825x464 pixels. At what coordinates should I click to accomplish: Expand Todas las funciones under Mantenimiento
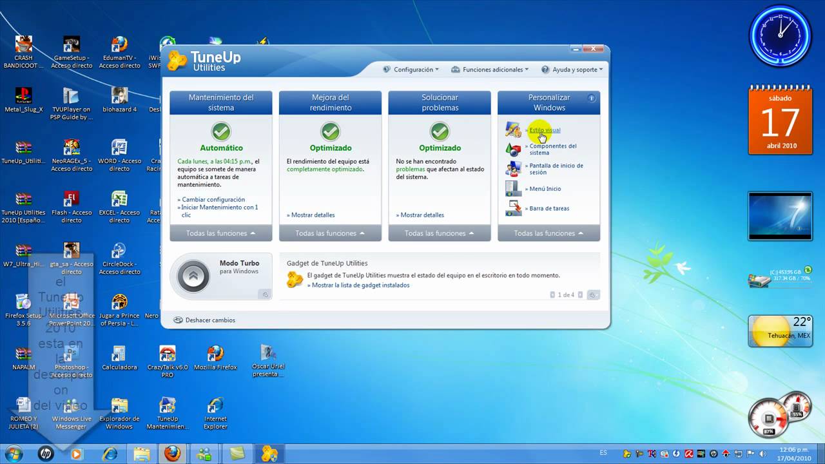[221, 233]
